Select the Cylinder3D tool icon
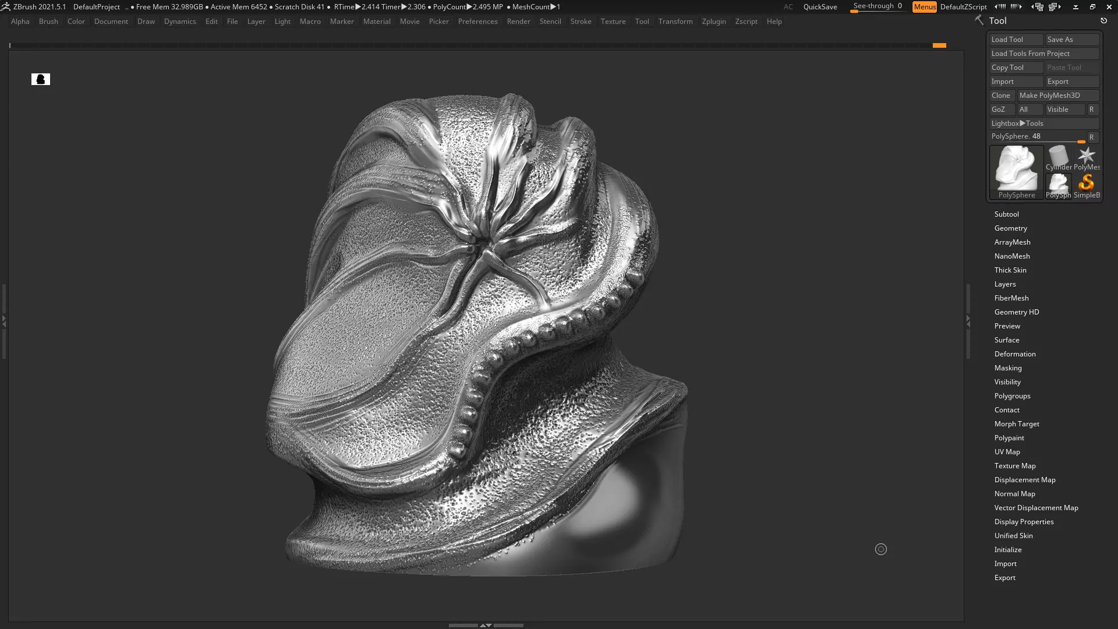 1059,158
